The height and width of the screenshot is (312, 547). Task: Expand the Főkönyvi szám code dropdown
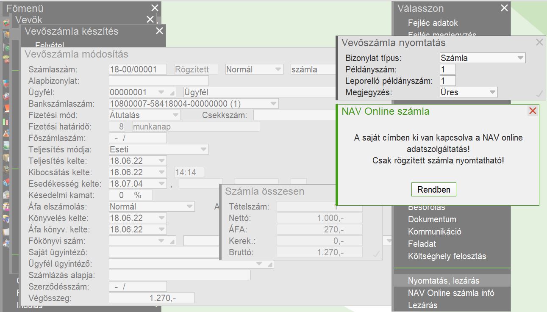pos(161,241)
